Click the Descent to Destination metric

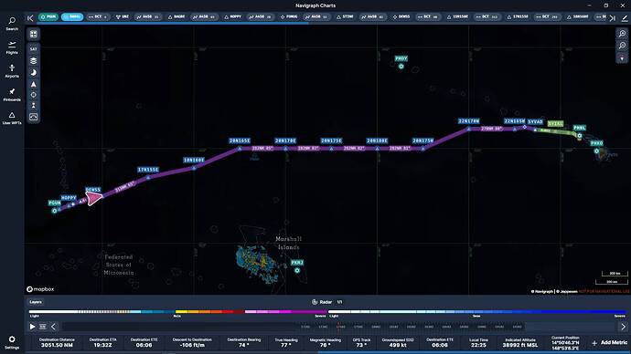click(192, 342)
